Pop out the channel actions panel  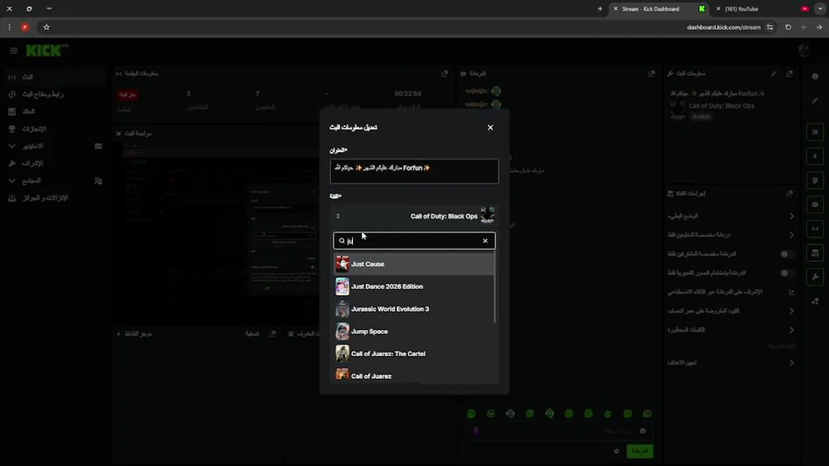789,194
